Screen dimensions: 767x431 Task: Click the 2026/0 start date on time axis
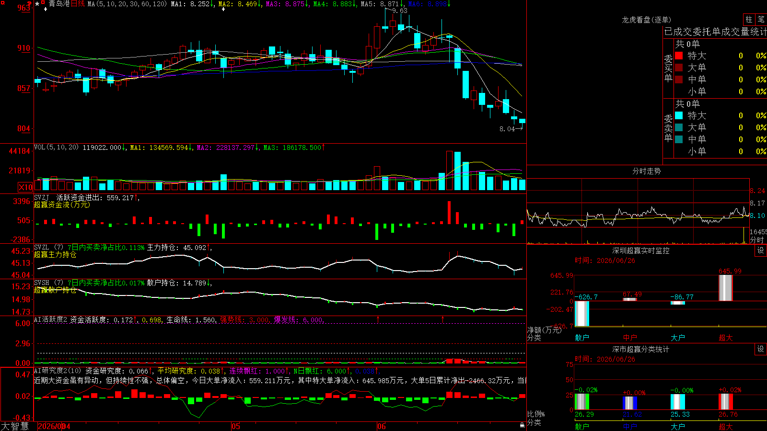pyautogui.click(x=50, y=426)
